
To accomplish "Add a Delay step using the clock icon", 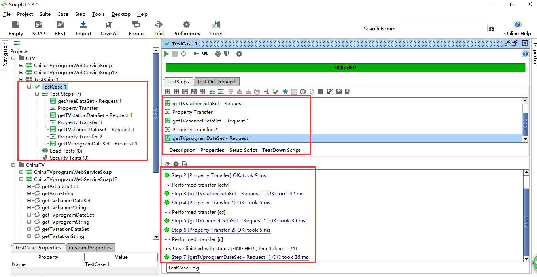I will 303,92.
